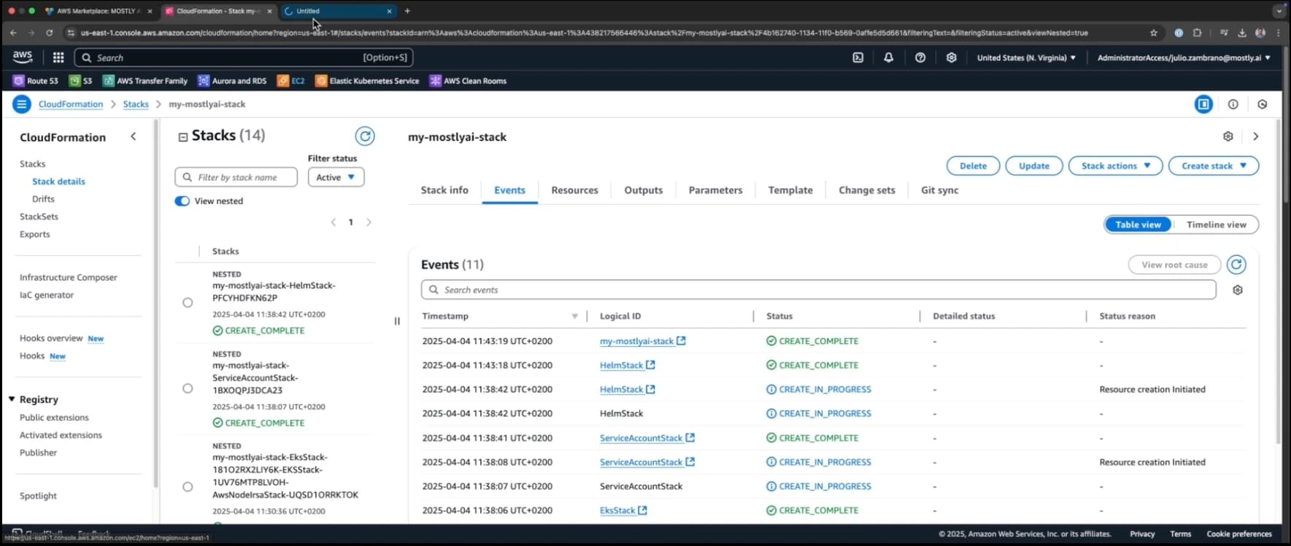Open the EC2 shortcut

(291, 81)
